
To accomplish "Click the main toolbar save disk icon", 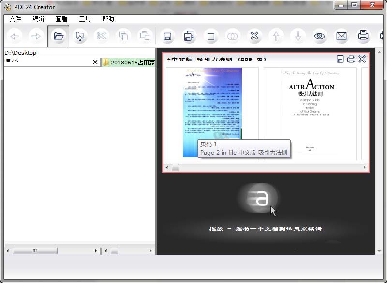I will pos(167,36).
